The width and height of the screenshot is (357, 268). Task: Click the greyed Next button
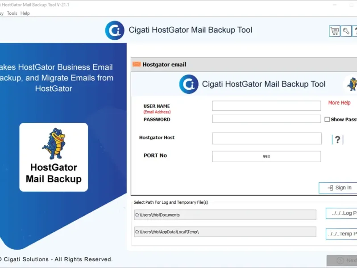tap(342, 260)
